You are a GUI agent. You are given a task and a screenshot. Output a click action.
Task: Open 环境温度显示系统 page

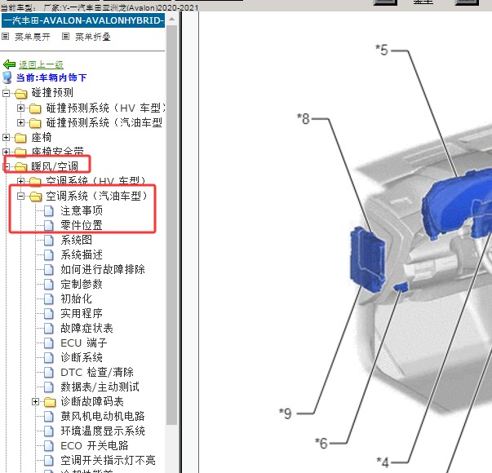(103, 431)
